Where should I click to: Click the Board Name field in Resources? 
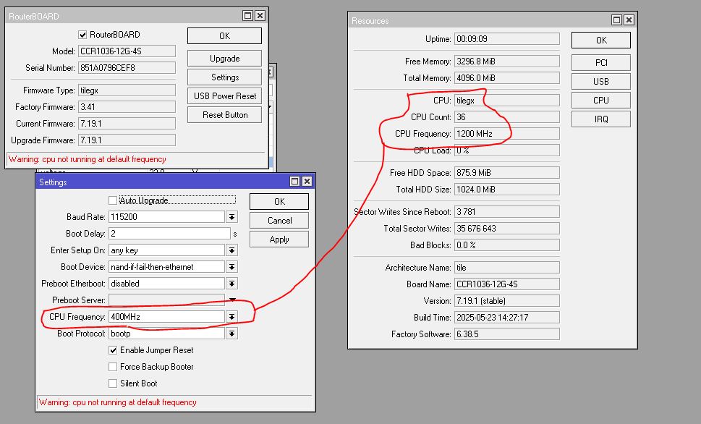click(x=507, y=284)
